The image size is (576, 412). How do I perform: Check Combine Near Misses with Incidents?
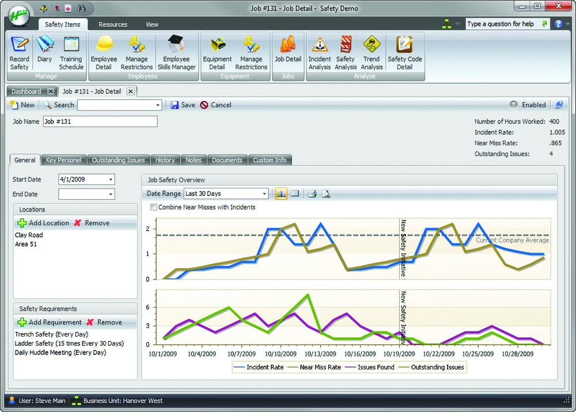pyautogui.click(x=154, y=207)
